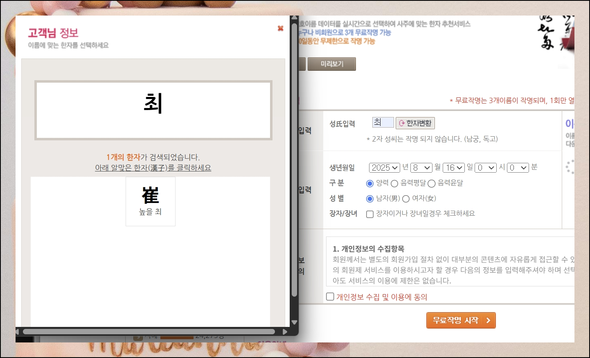The image size is (590, 358).
Task: Select the 양력 radio button
Action: pyautogui.click(x=370, y=183)
